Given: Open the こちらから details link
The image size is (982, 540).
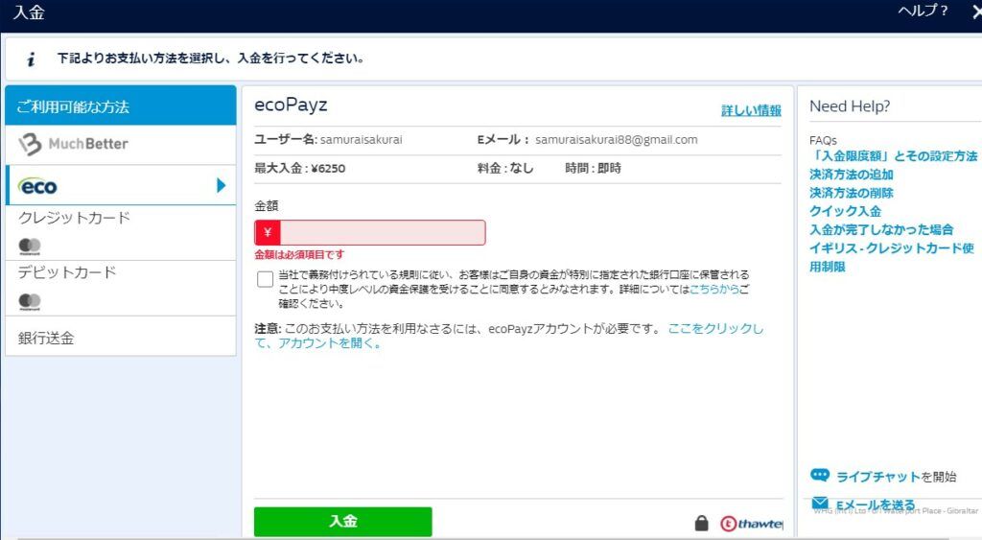Looking at the screenshot, I should tap(713, 290).
